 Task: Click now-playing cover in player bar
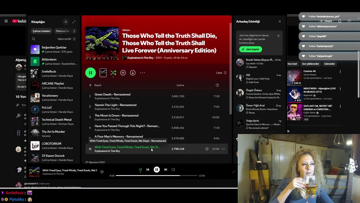(34, 172)
